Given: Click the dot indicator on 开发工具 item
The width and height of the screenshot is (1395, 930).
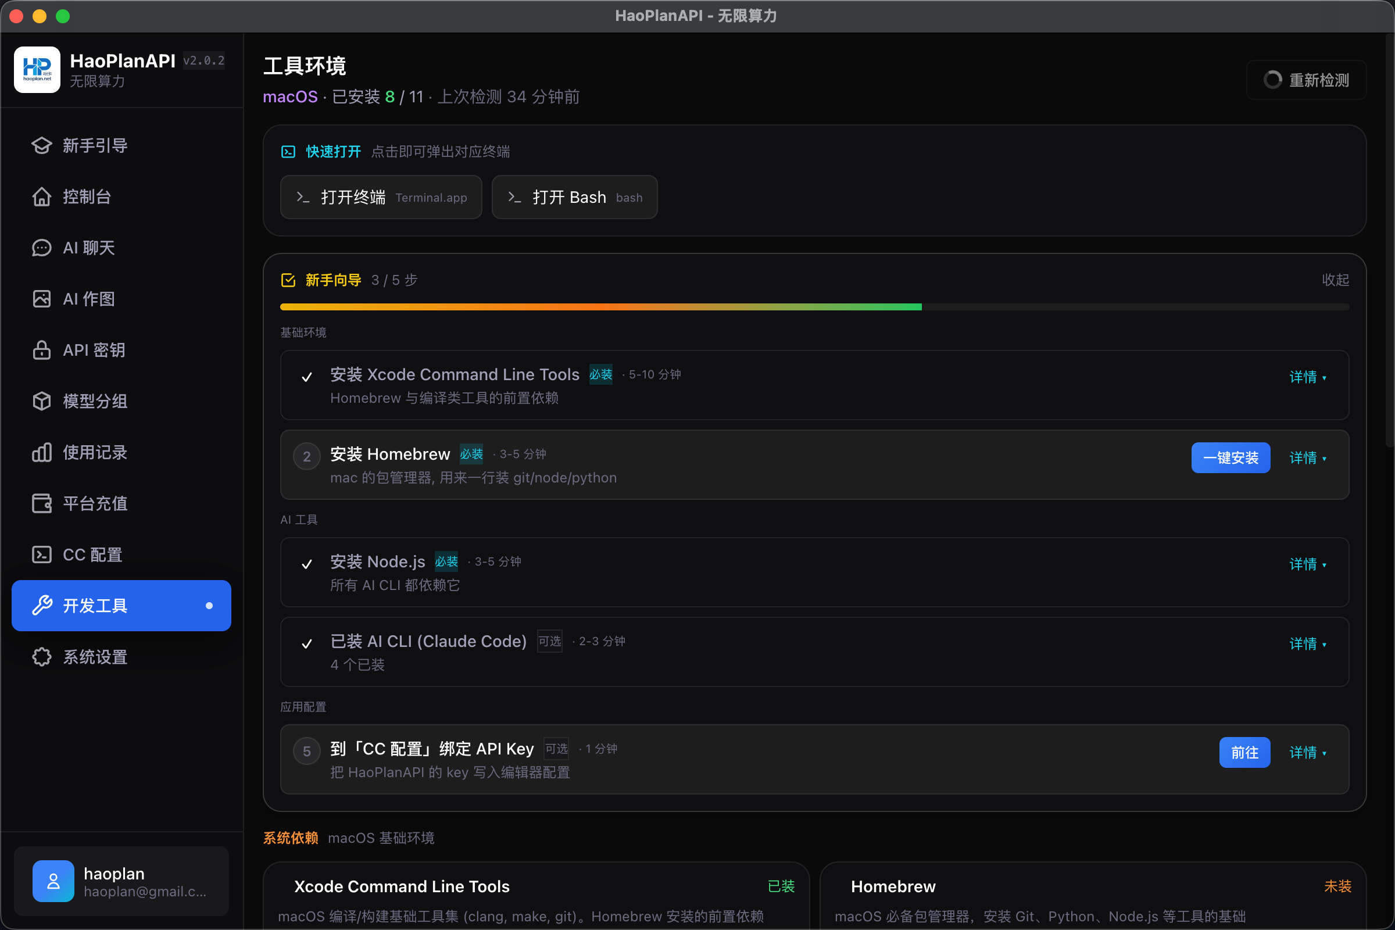Looking at the screenshot, I should tap(209, 606).
